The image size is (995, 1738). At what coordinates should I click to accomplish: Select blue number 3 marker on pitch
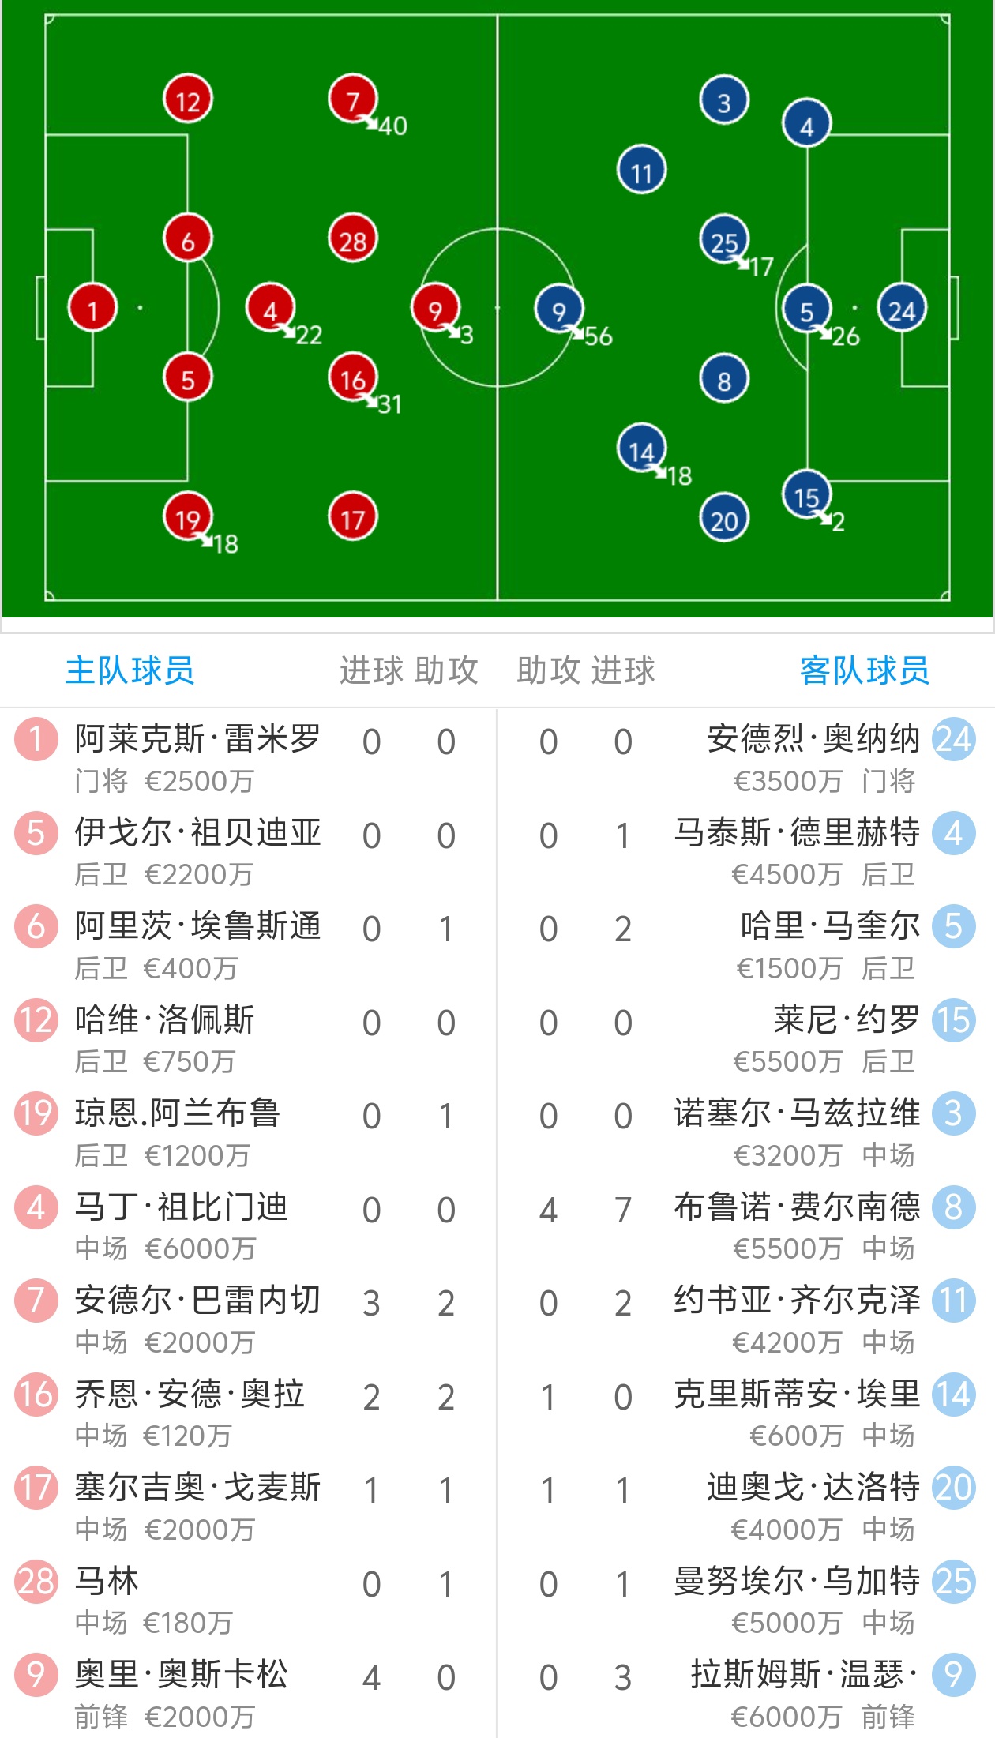(x=724, y=101)
